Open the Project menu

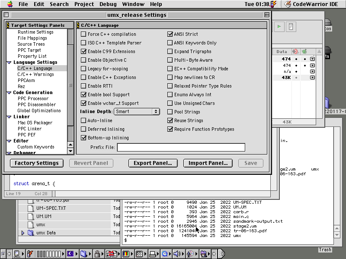pos(84,4)
